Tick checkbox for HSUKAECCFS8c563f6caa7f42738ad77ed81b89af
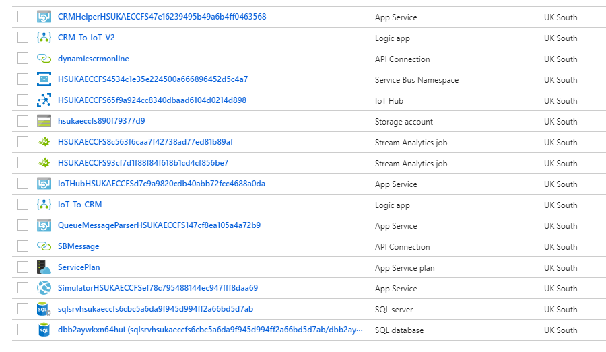 click(x=22, y=142)
